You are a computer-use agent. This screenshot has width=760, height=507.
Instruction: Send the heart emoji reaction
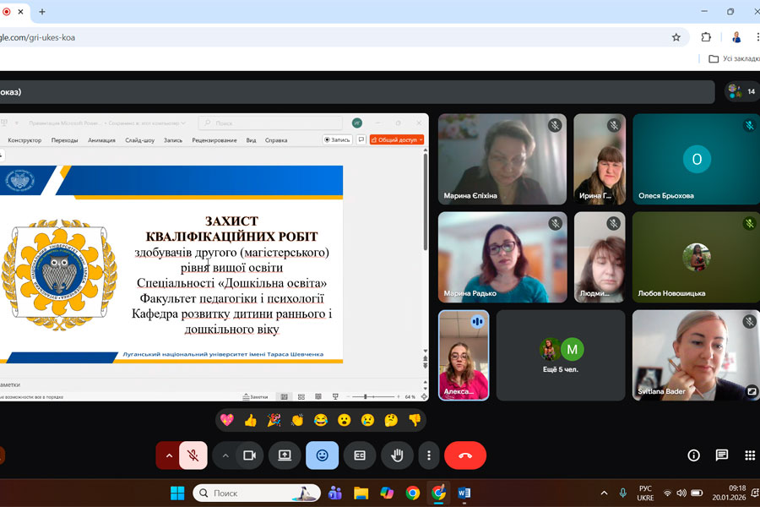tap(227, 420)
